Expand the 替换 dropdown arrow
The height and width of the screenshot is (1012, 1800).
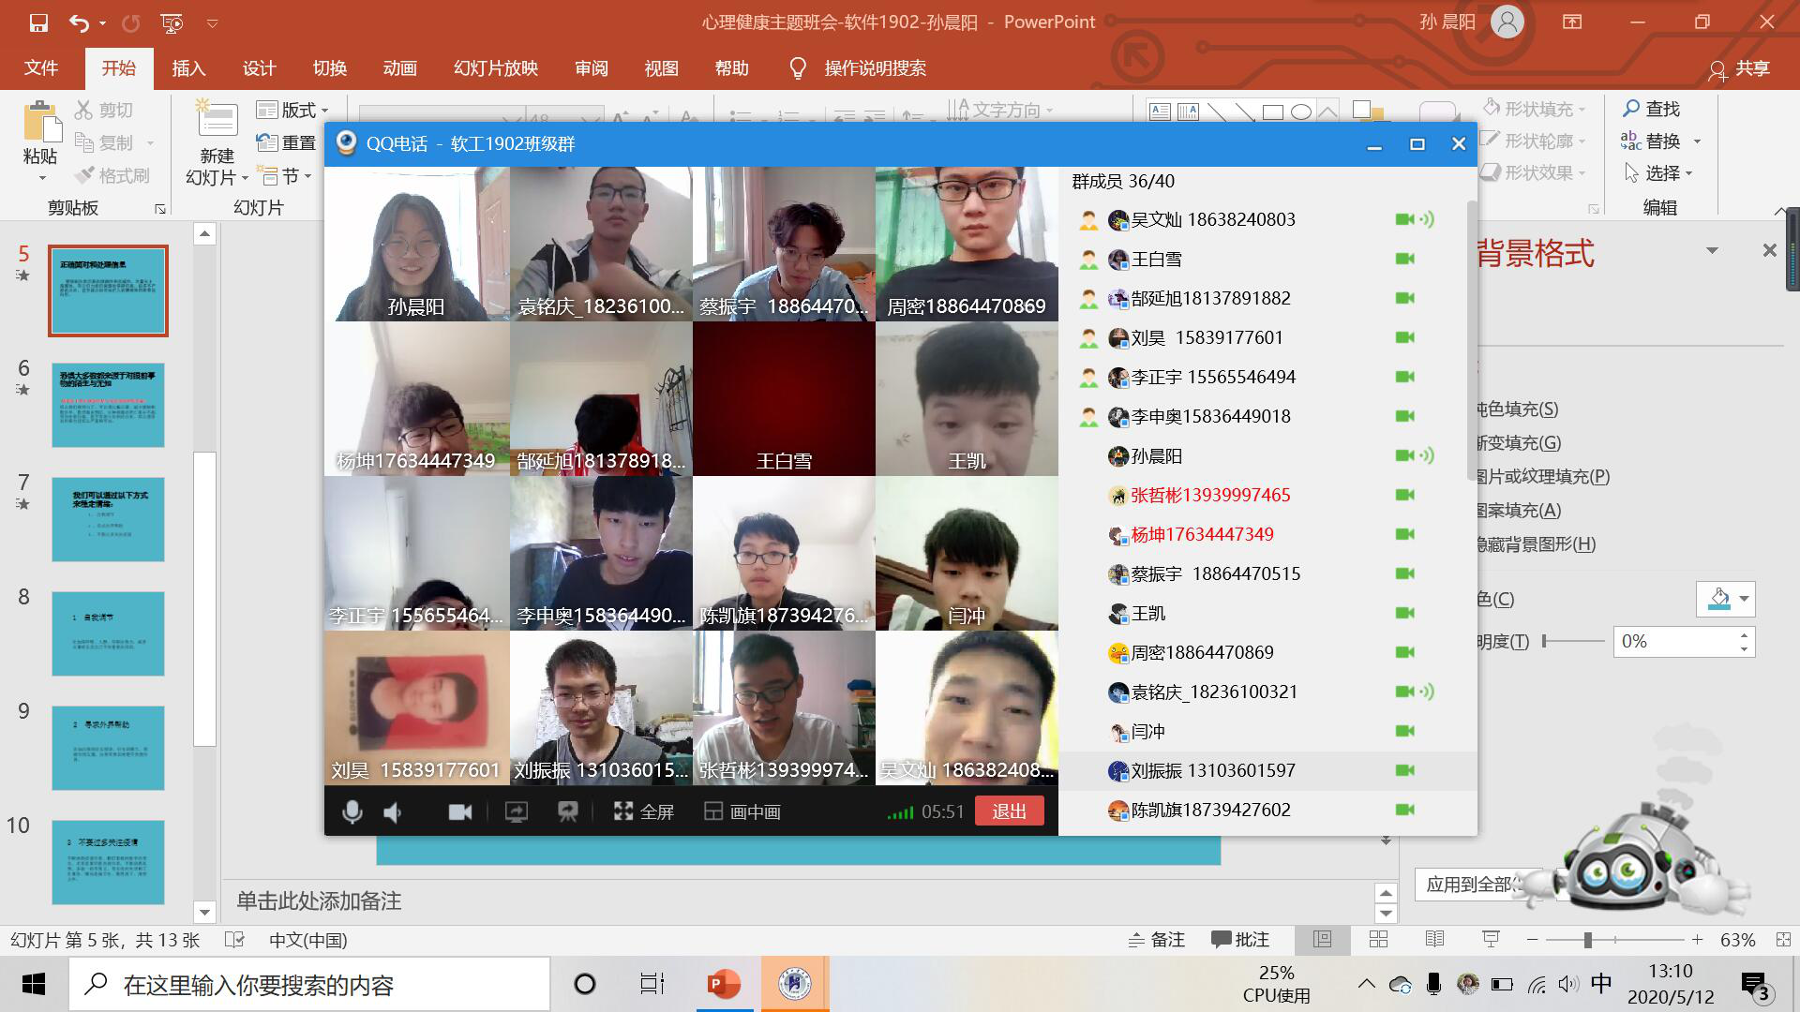tap(1697, 141)
